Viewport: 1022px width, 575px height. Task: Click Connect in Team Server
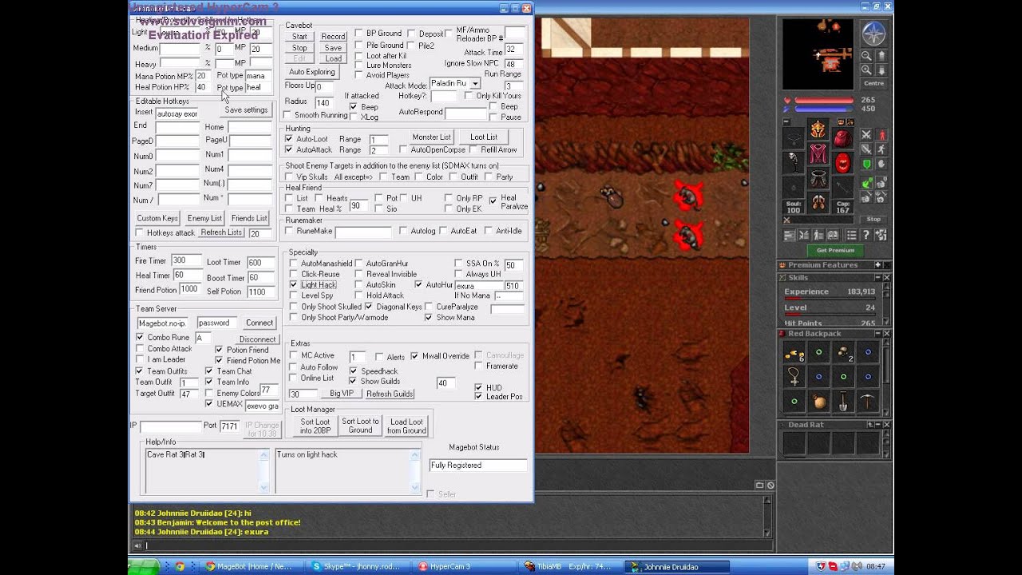(259, 323)
